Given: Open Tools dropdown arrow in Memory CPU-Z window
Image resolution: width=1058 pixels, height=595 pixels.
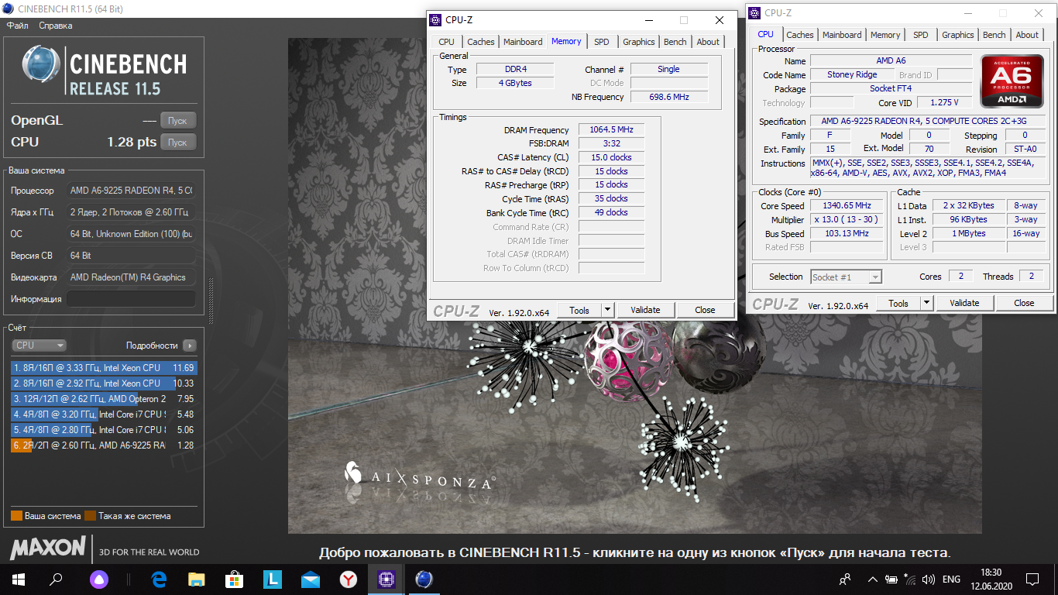Looking at the screenshot, I should click(x=608, y=310).
